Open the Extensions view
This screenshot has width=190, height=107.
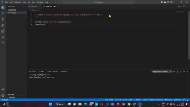click(3, 31)
